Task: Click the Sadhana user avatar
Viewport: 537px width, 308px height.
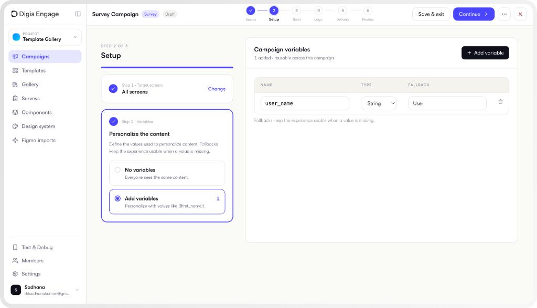Action: click(x=16, y=290)
